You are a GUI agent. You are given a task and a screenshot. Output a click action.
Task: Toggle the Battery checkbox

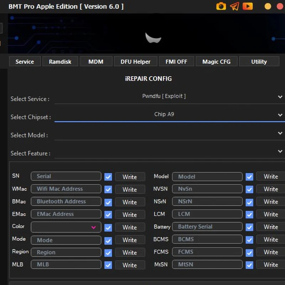coord(249,227)
